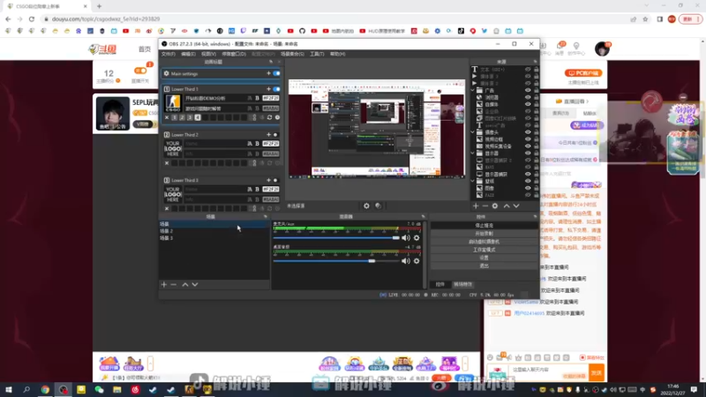Open the 文件(F) menu in OBS

click(169, 54)
